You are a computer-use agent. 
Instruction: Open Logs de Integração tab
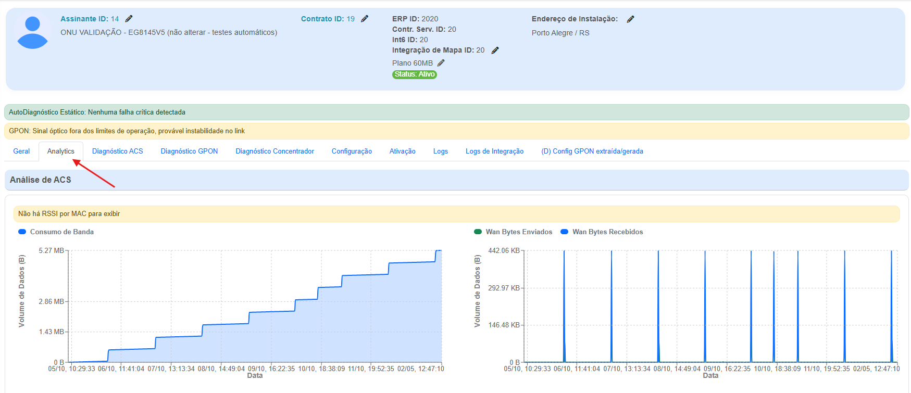494,151
